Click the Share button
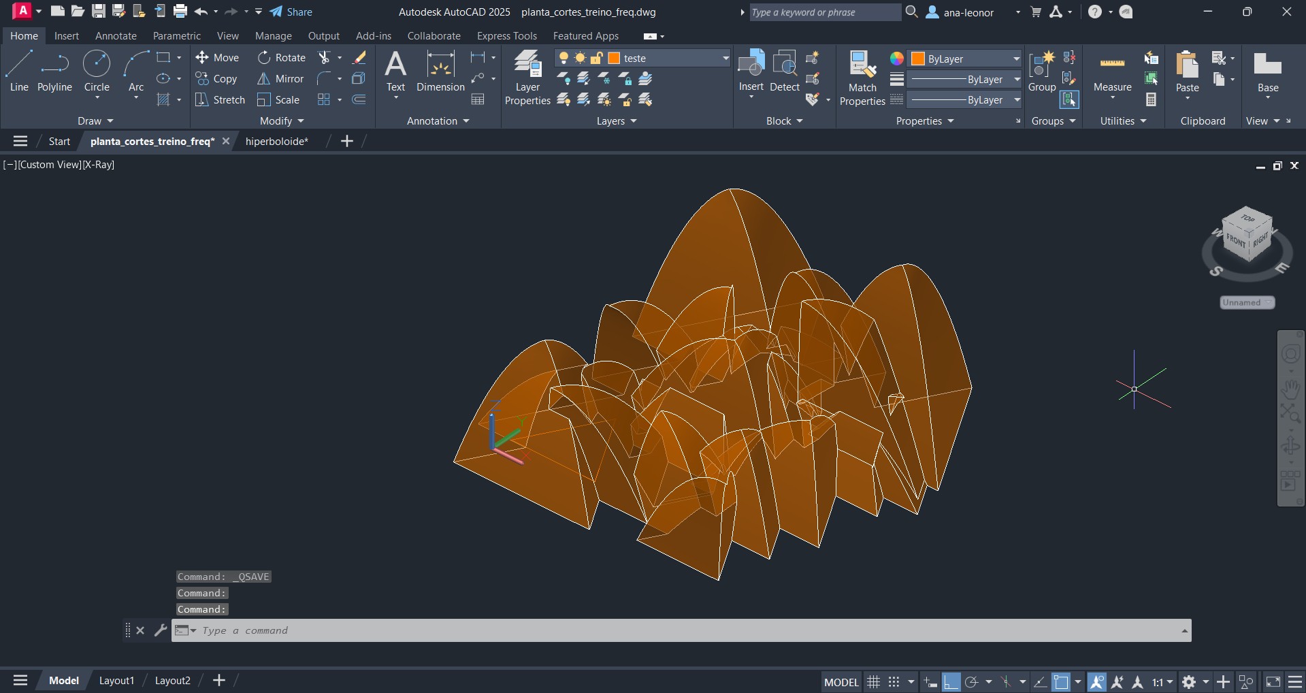The width and height of the screenshot is (1306, 693). click(x=291, y=12)
